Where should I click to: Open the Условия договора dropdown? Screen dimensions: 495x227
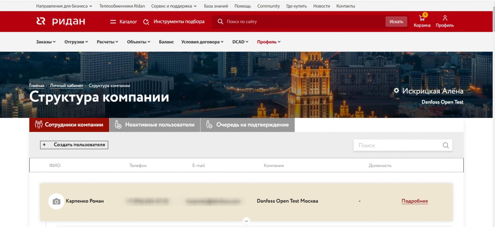(x=201, y=41)
